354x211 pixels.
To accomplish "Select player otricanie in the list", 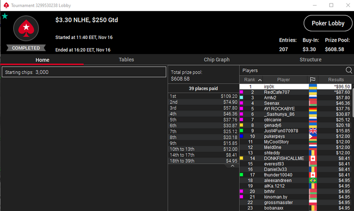I will click(x=295, y=120).
